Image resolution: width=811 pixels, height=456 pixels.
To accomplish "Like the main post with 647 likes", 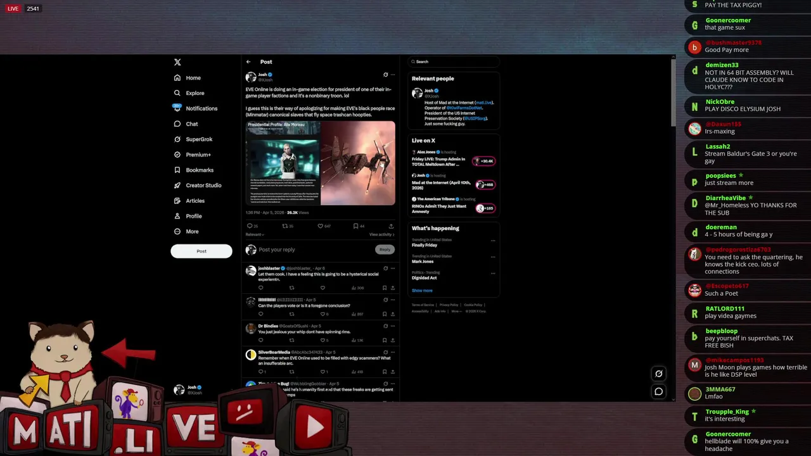I will pyautogui.click(x=321, y=226).
